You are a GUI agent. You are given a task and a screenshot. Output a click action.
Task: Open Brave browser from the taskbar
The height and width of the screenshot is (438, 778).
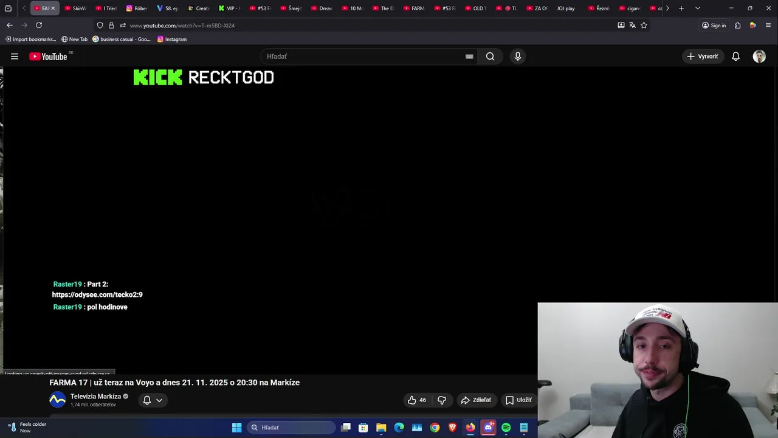(x=452, y=428)
